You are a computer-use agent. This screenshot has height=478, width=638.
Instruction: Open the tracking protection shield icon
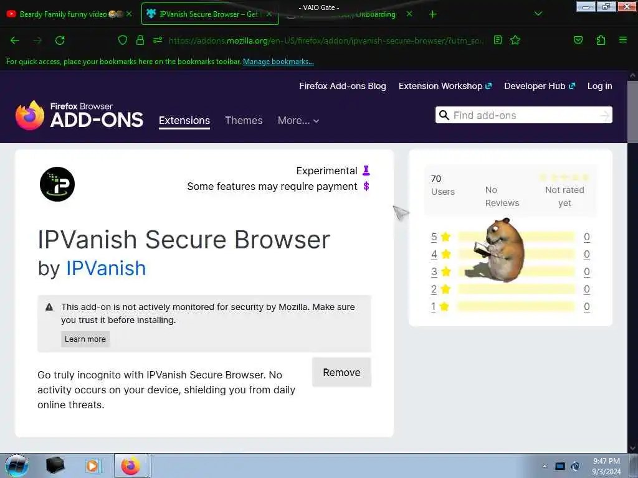[123, 40]
